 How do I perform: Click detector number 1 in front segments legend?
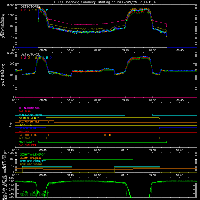pyautogui.click(x=21, y=10)
